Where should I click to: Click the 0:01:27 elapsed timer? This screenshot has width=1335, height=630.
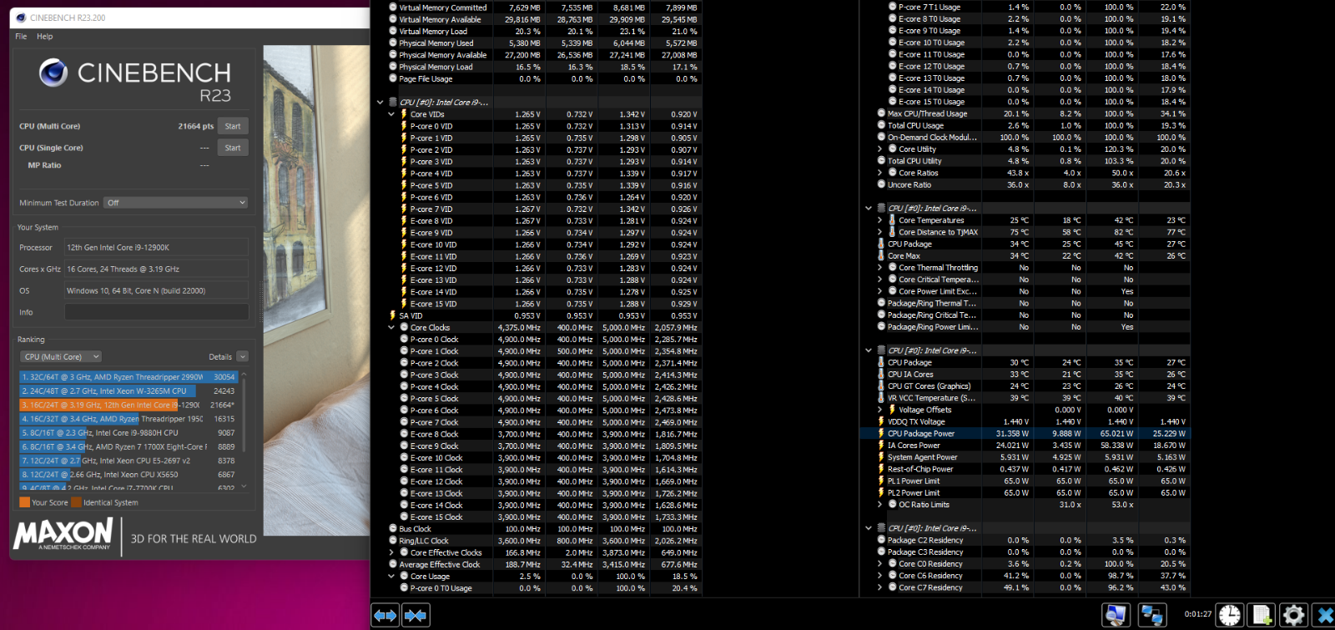tap(1197, 614)
